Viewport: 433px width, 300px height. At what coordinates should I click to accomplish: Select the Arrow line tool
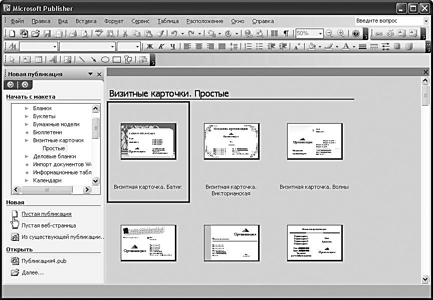click(x=94, y=59)
